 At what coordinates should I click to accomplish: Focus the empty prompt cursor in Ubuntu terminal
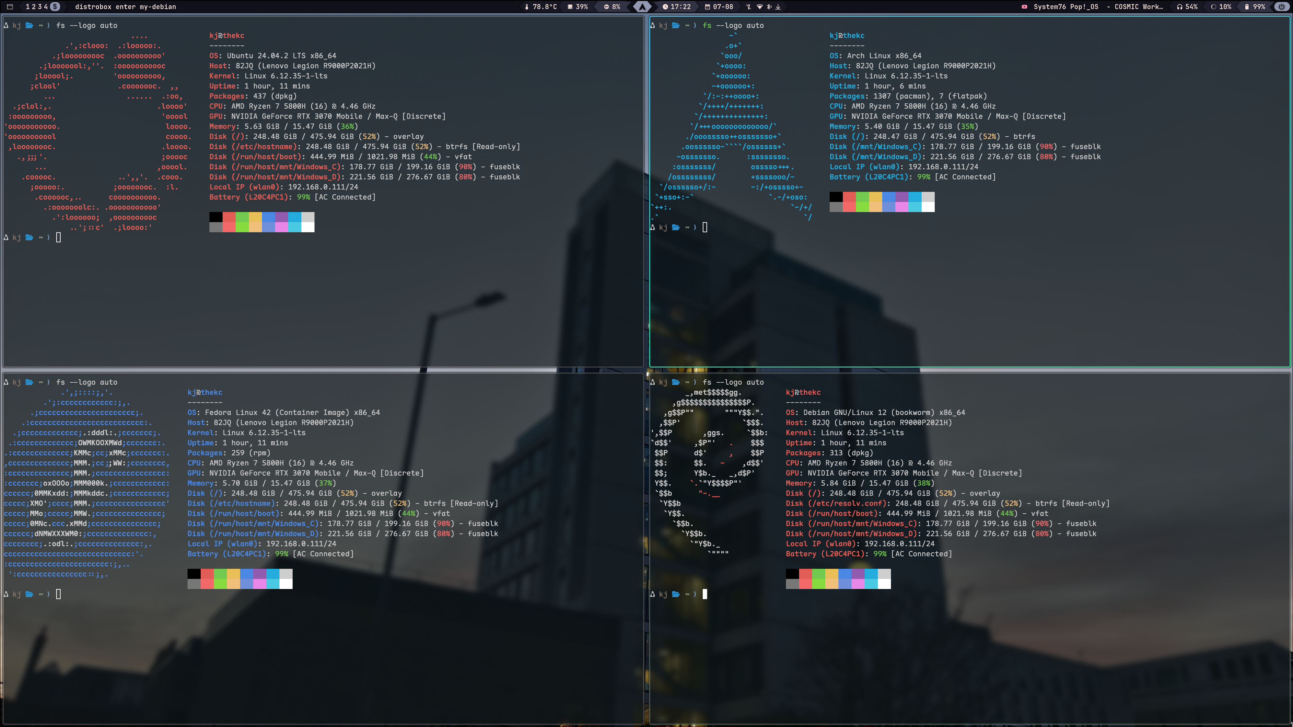(58, 237)
